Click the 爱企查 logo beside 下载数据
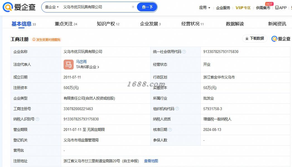The height and width of the screenshot is (167, 292). click(281, 39)
